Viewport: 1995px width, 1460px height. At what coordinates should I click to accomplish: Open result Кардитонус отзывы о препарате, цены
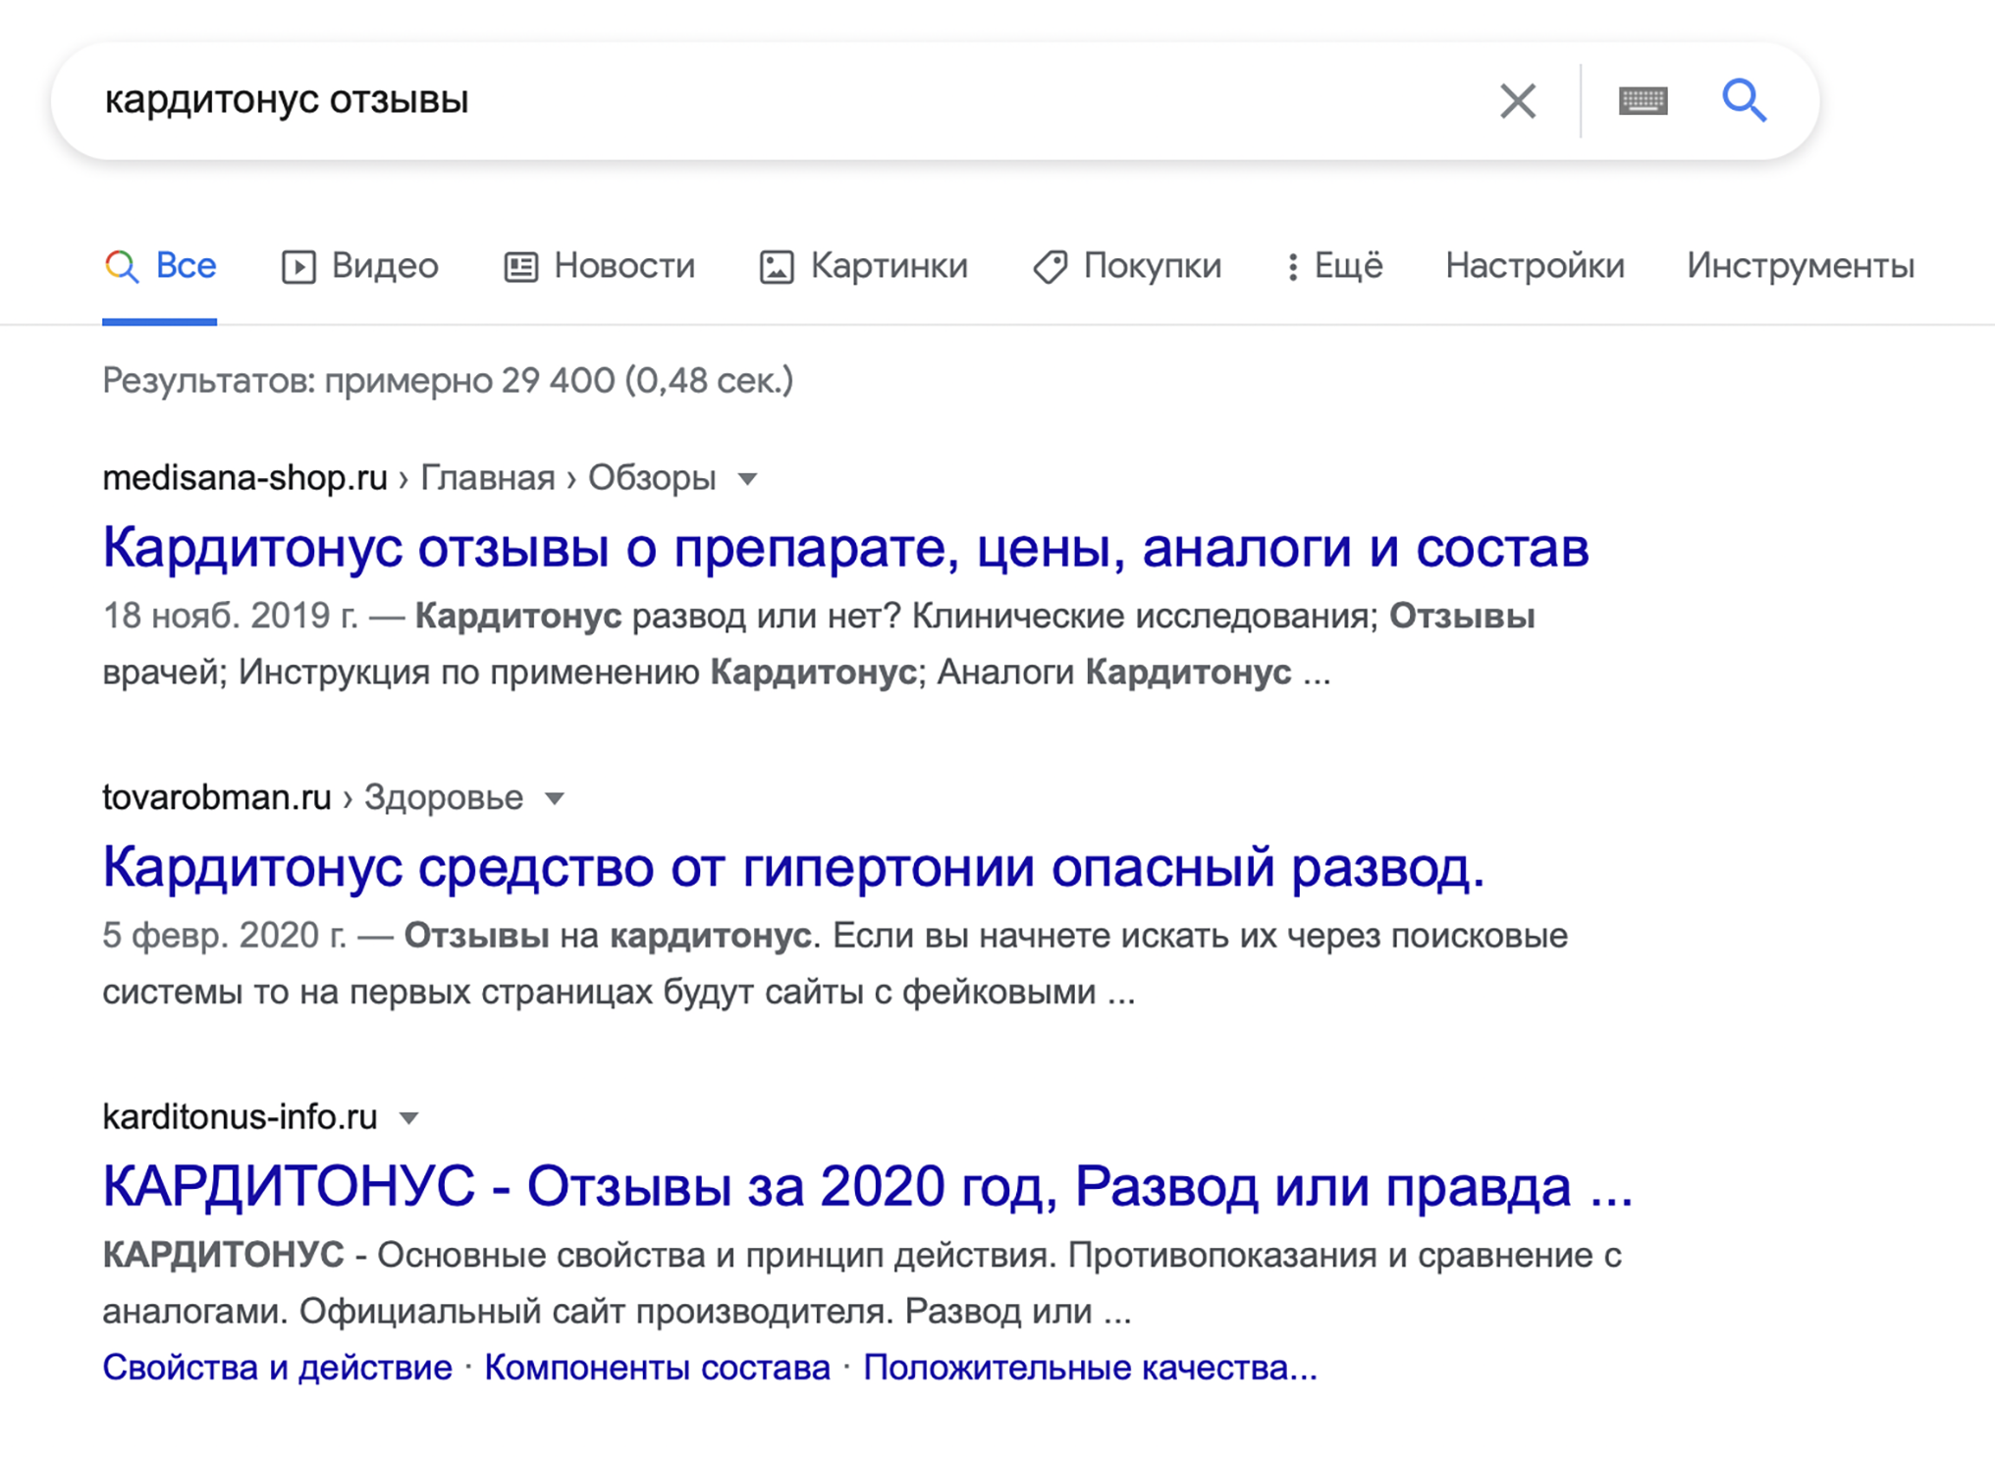point(845,547)
